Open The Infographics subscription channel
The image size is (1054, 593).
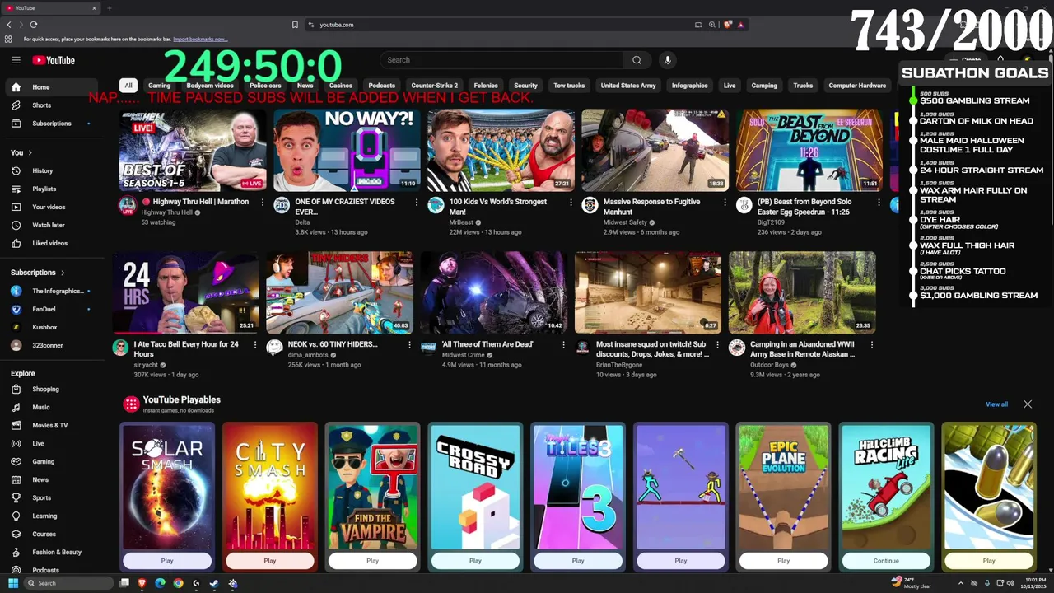tap(52, 291)
